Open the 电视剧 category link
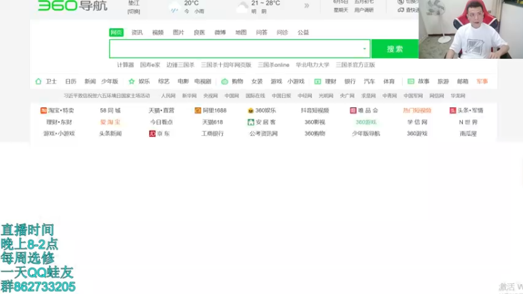Screen dimensions: 523x294 (x=203, y=81)
